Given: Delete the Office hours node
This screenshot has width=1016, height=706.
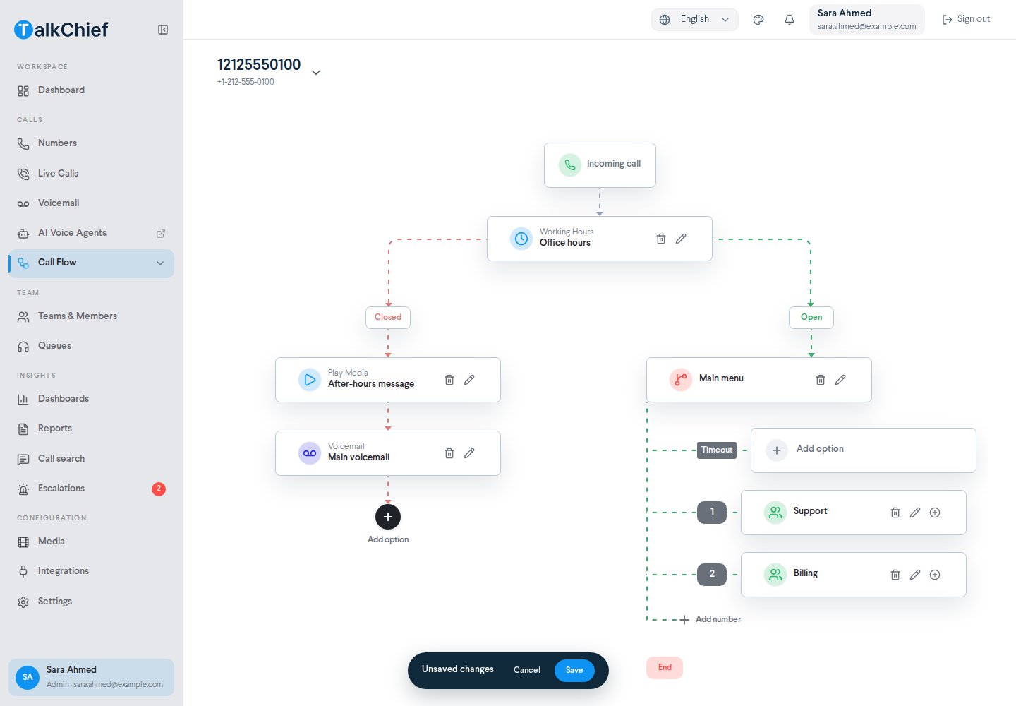Looking at the screenshot, I should coord(661,239).
